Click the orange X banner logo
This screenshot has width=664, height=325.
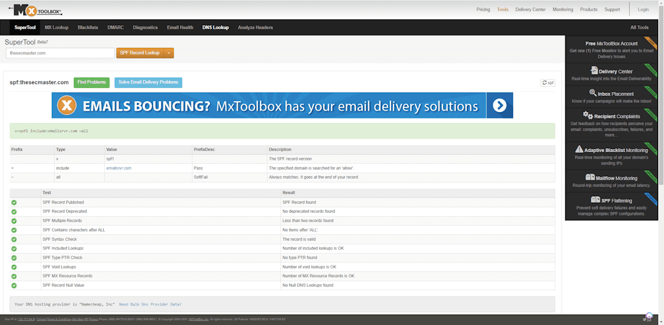pos(67,106)
